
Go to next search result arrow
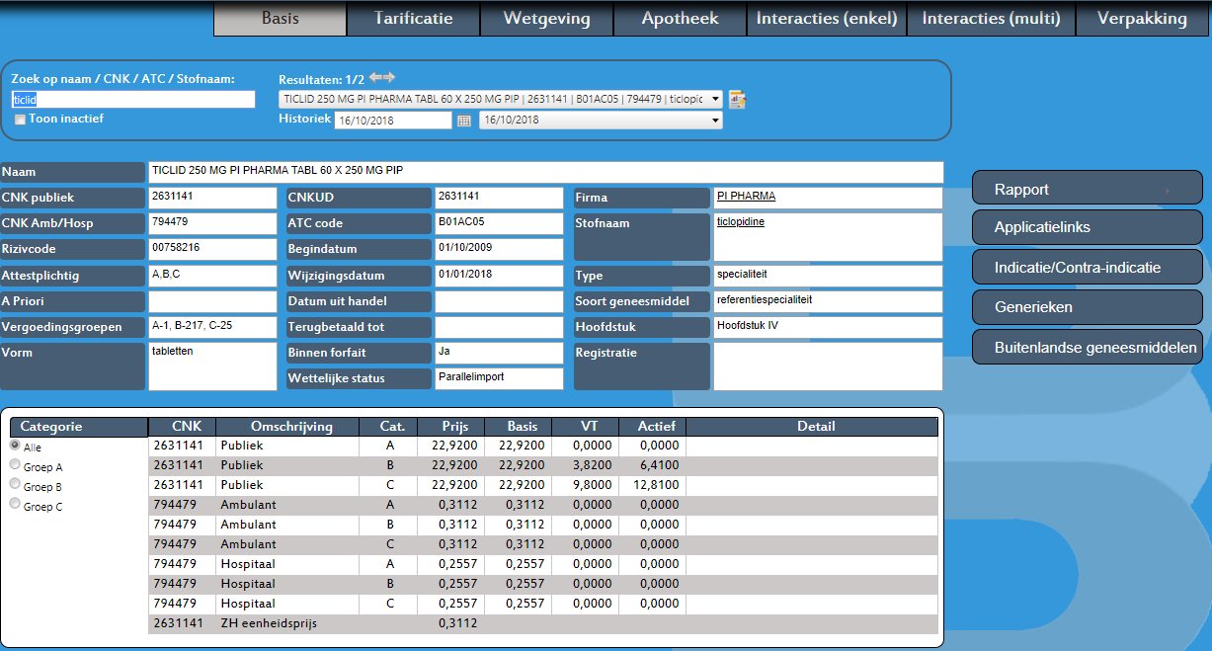(388, 78)
